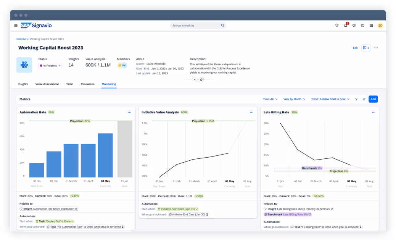The height and width of the screenshot is (242, 396).
Task: Open the location pin icon in header
Action: coord(336,26)
